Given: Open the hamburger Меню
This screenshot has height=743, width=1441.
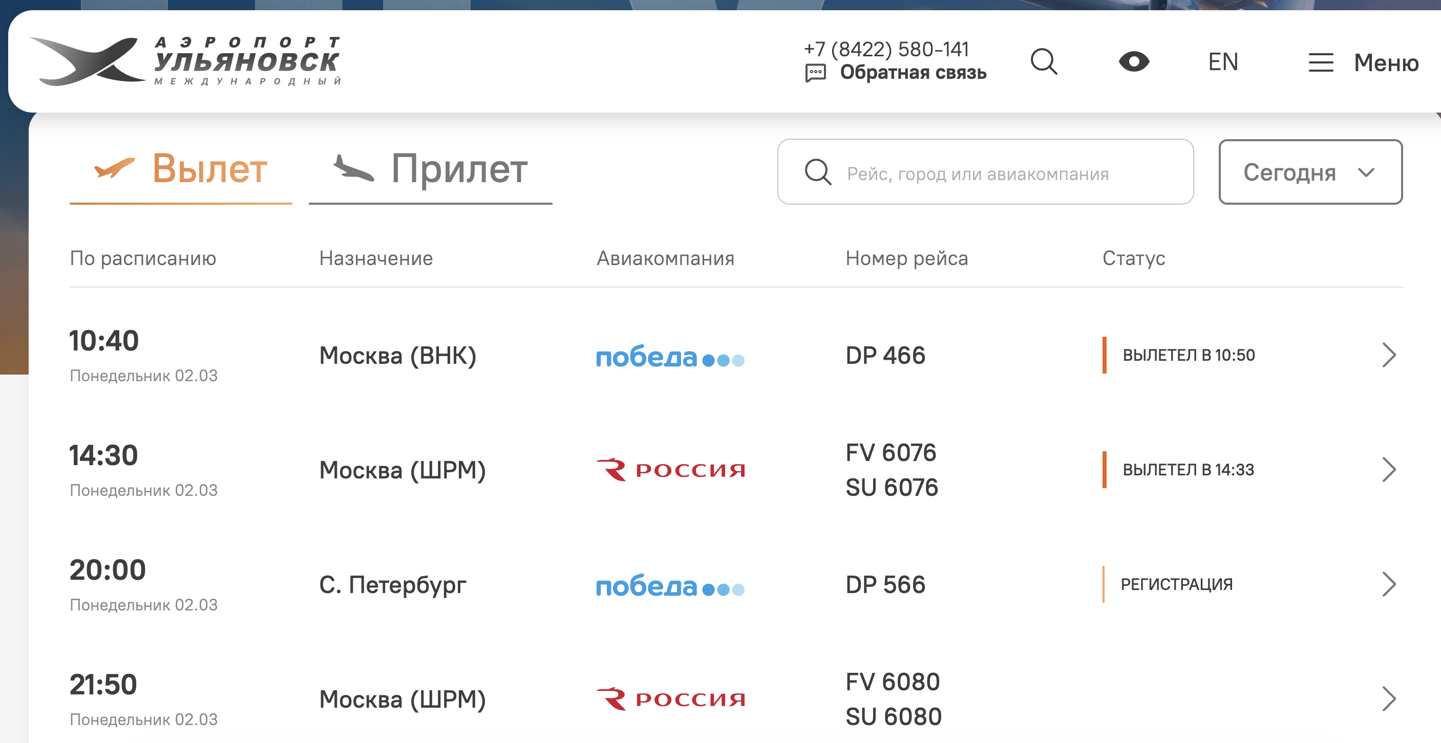Looking at the screenshot, I should (x=1363, y=62).
